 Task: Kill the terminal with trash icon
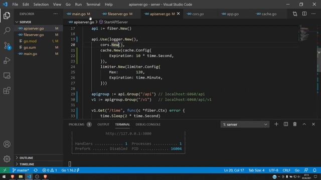click(x=295, y=124)
